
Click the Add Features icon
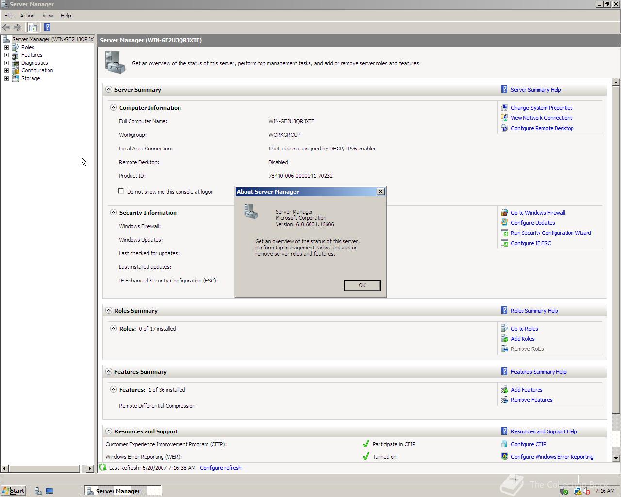pyautogui.click(x=505, y=390)
